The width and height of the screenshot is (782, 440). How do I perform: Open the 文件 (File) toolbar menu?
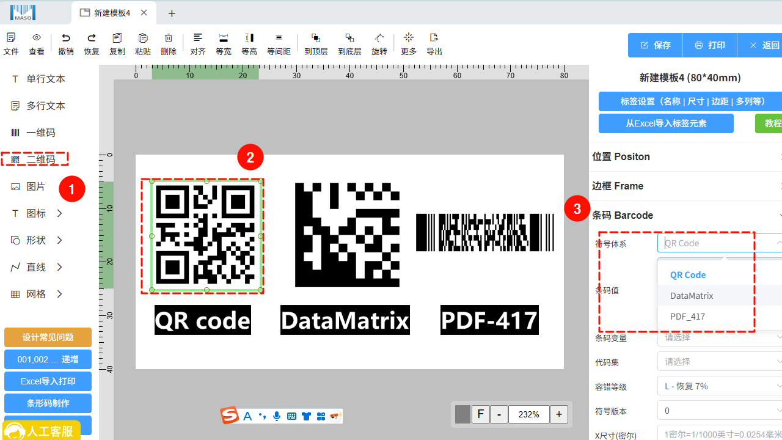[x=11, y=44]
